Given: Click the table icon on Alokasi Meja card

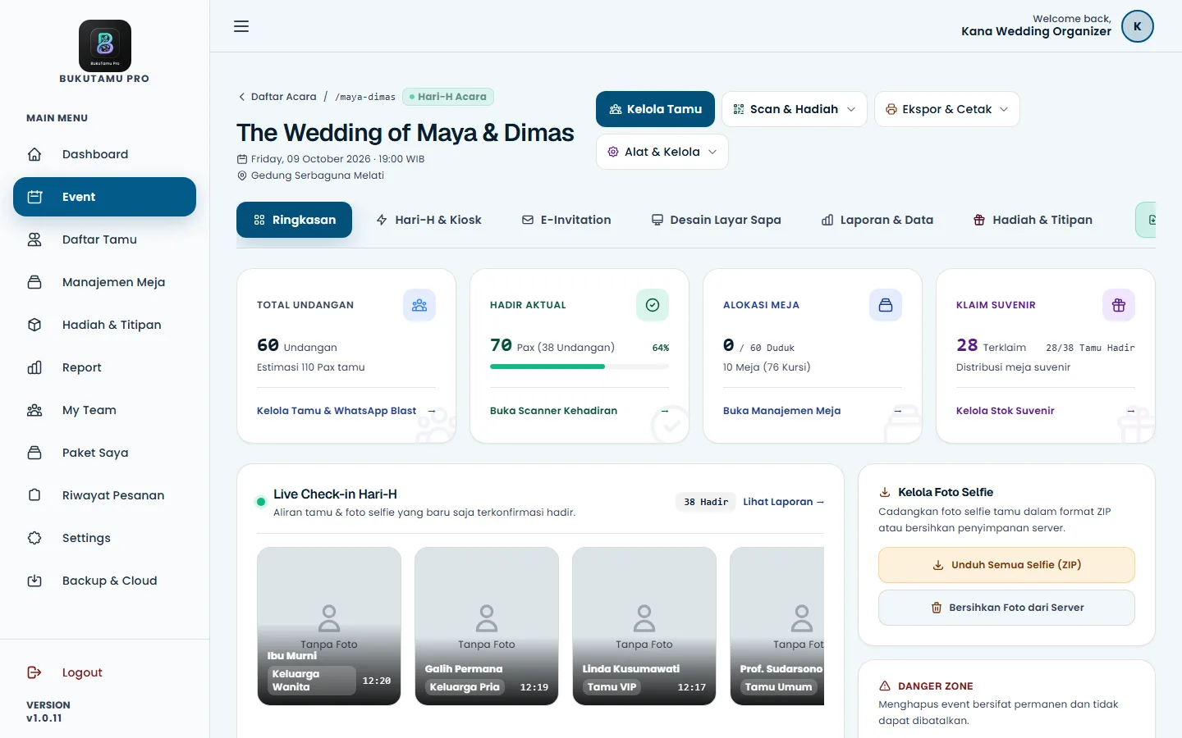Looking at the screenshot, I should click(x=886, y=305).
